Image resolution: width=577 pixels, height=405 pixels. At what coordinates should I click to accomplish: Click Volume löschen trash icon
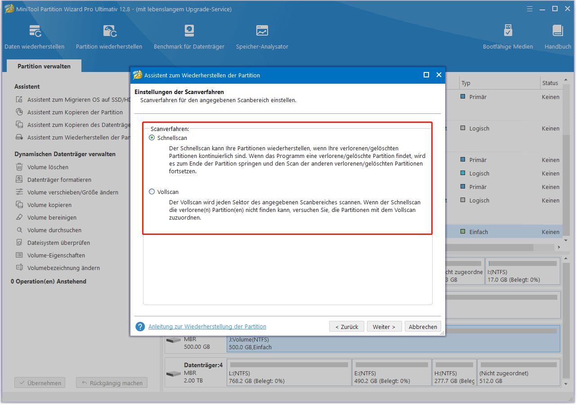pyautogui.click(x=19, y=167)
